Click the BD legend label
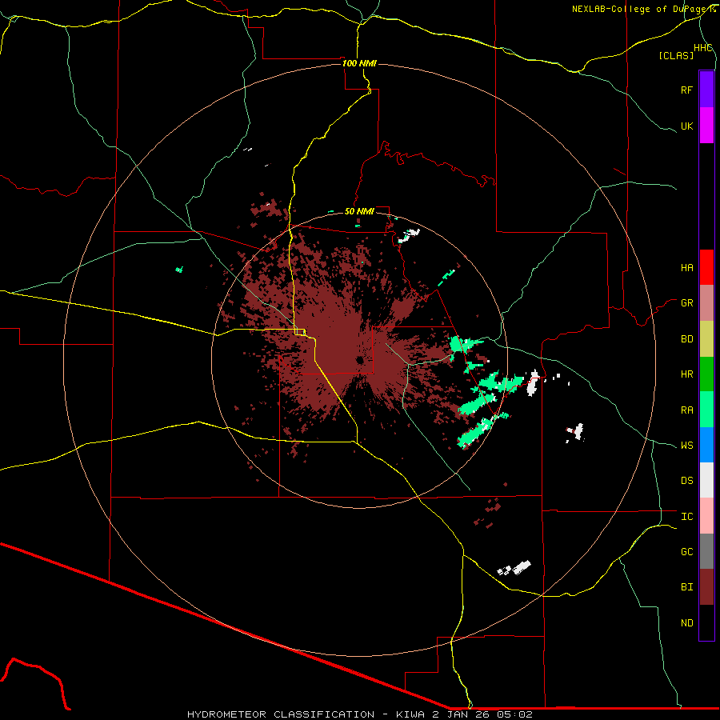 686,339
